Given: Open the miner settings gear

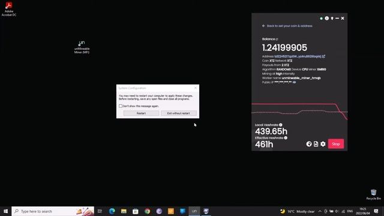Looking at the screenshot, I should tap(323, 144).
